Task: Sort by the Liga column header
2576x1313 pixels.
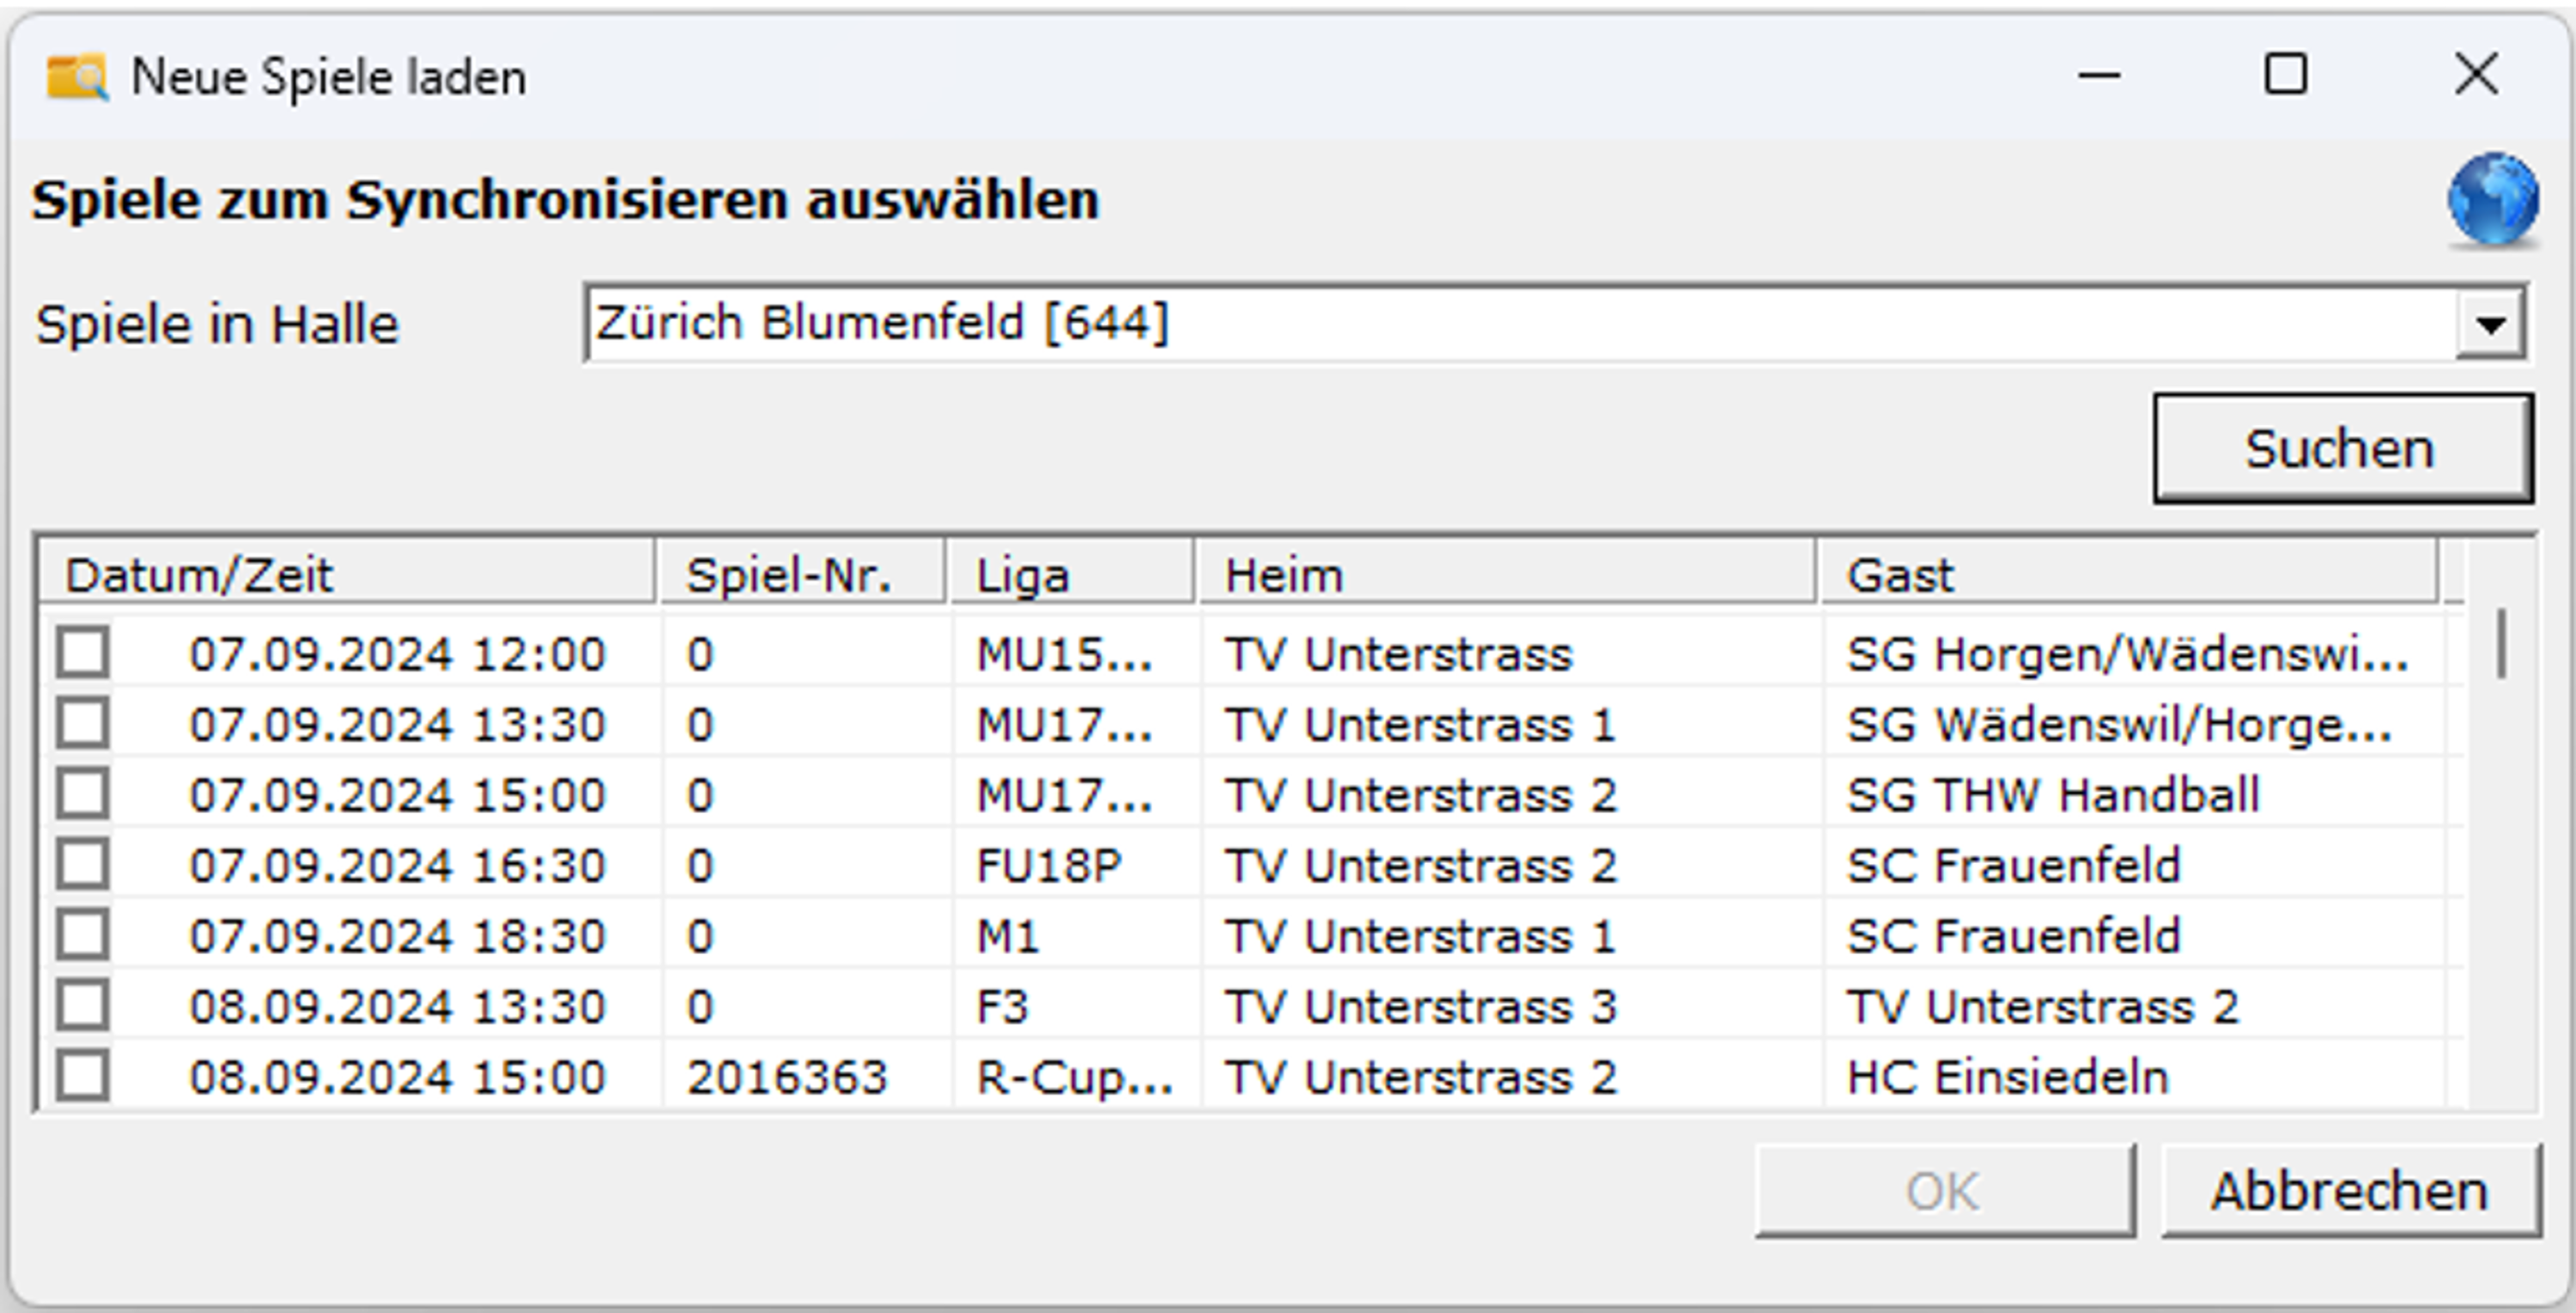Action: pyautogui.click(x=1070, y=575)
